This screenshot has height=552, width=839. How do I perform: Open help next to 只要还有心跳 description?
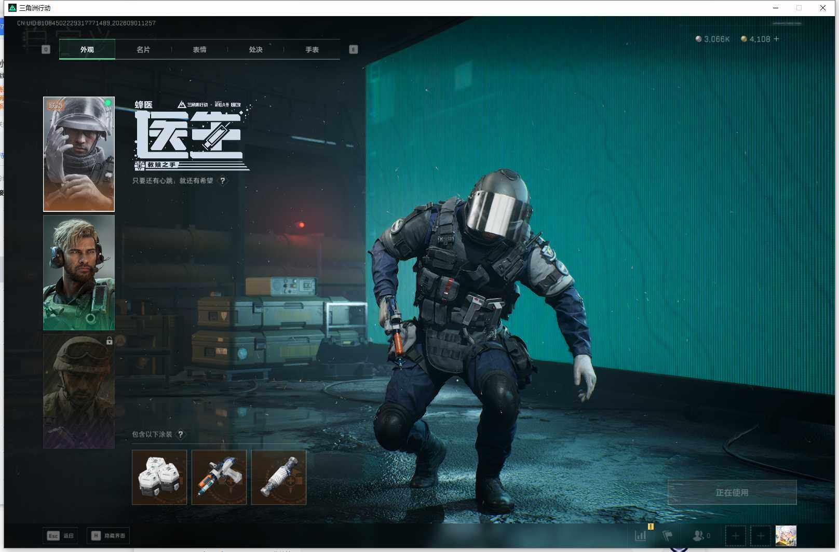click(223, 181)
